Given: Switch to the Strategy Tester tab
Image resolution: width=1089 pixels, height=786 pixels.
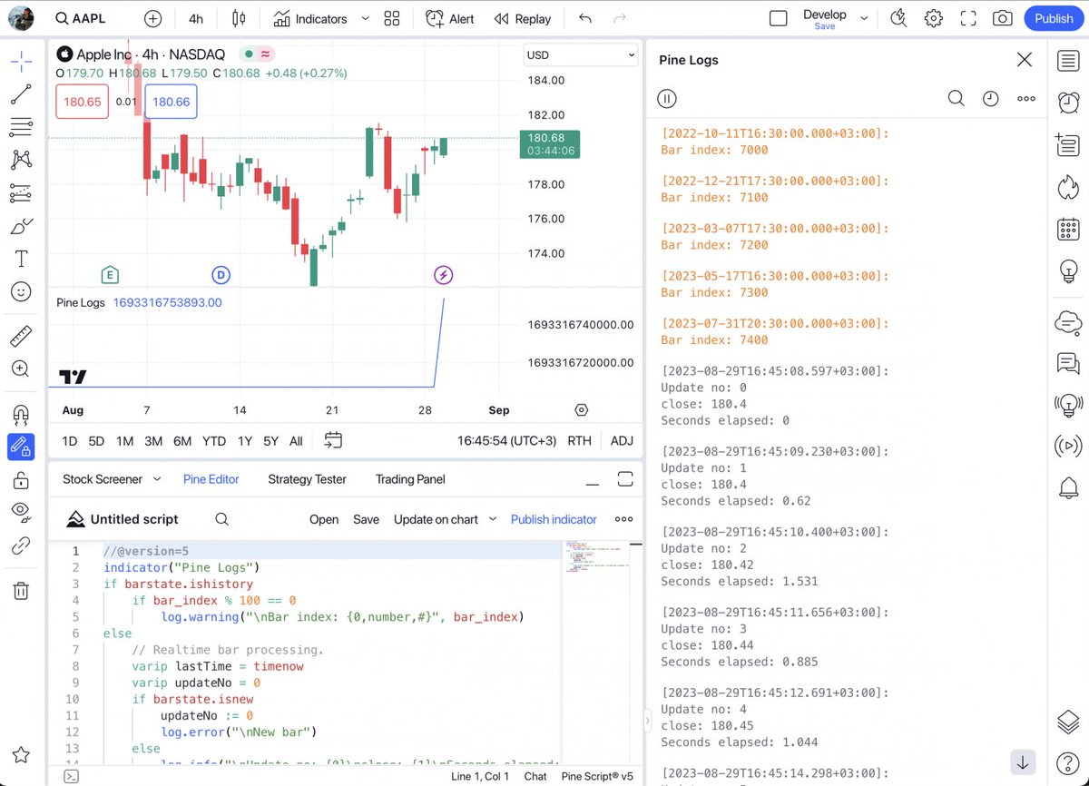Looking at the screenshot, I should pos(307,479).
